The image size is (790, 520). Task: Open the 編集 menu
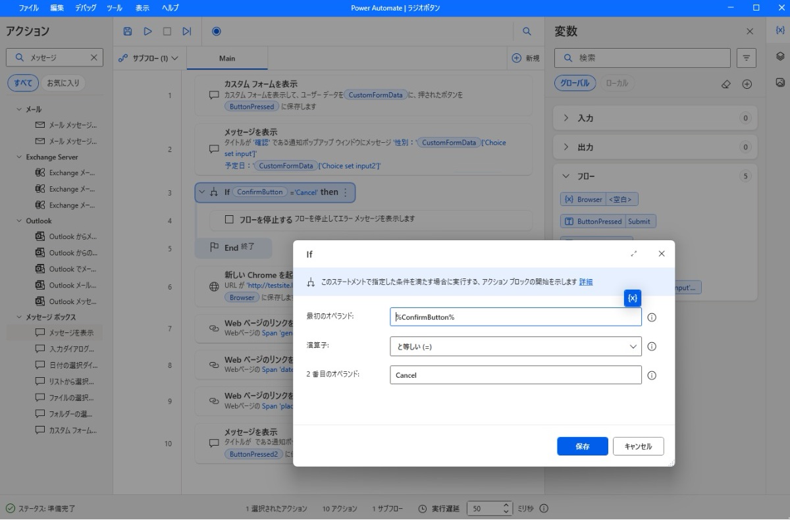(x=57, y=8)
